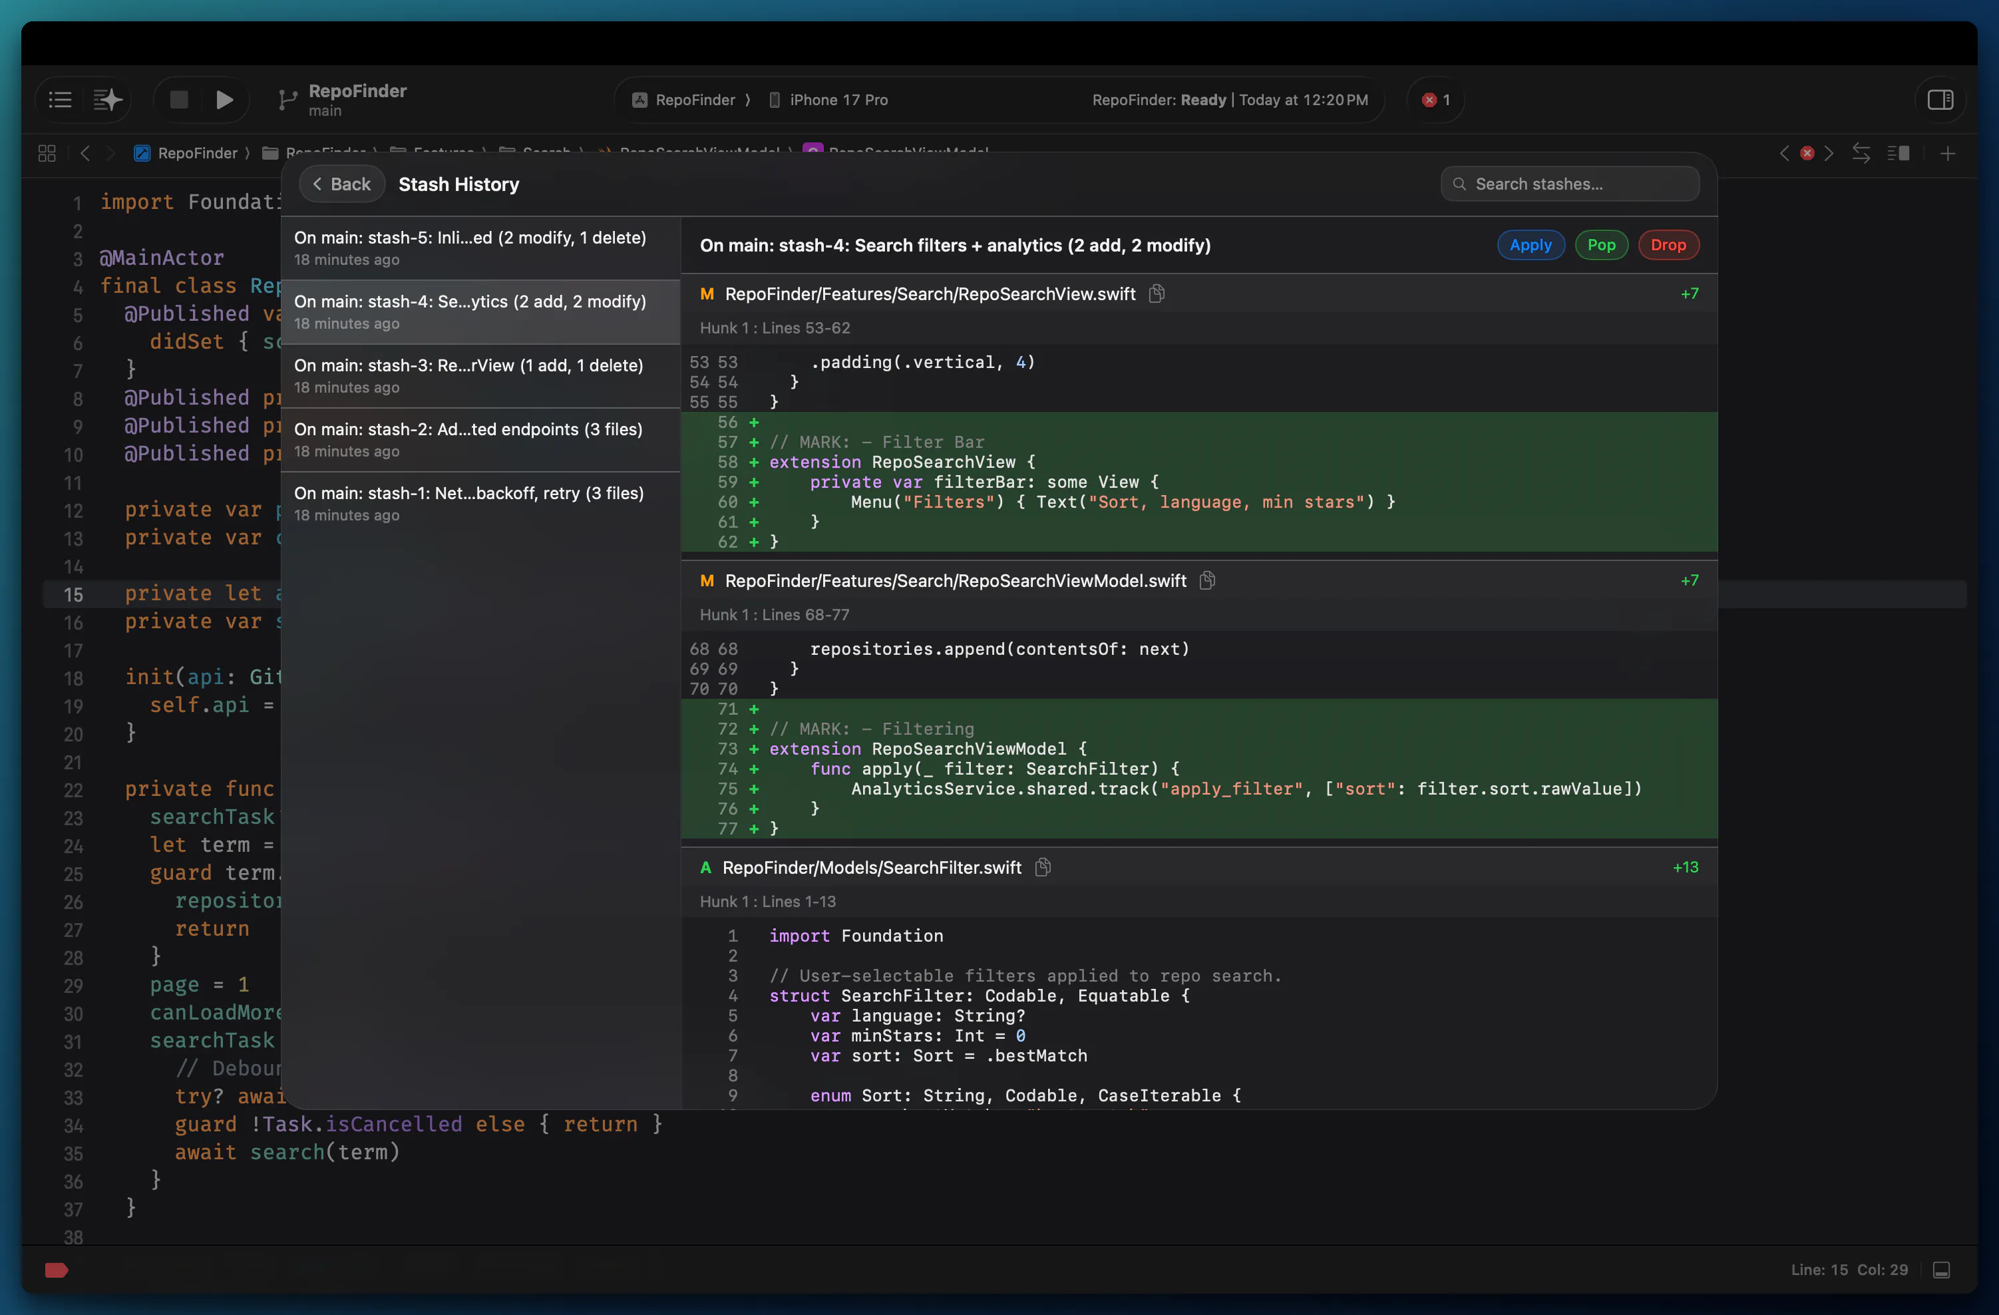Select stash-2 endpoints entry

(480, 439)
